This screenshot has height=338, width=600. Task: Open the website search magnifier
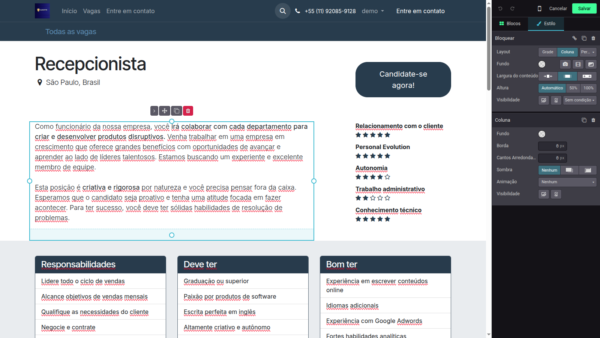tap(283, 11)
